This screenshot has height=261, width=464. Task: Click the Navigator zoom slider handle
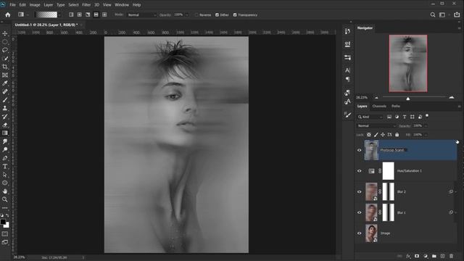coord(407,99)
